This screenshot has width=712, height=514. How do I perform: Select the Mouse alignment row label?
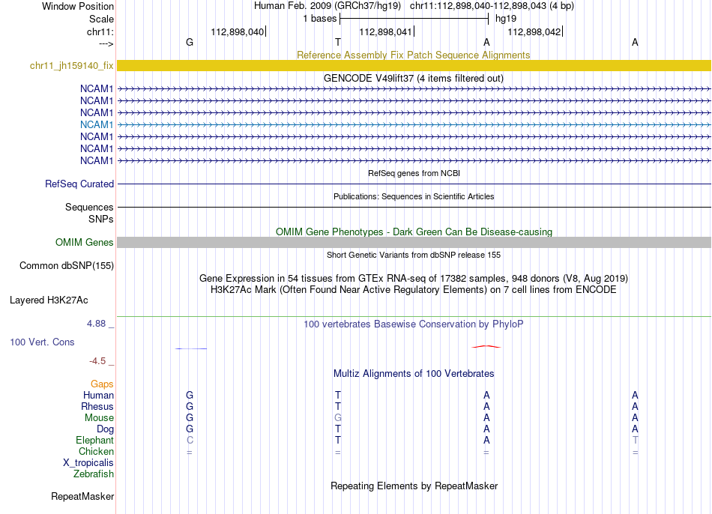point(99,418)
